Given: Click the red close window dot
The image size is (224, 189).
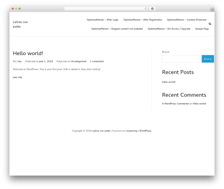Looking at the screenshot, I should (x=13, y=8).
